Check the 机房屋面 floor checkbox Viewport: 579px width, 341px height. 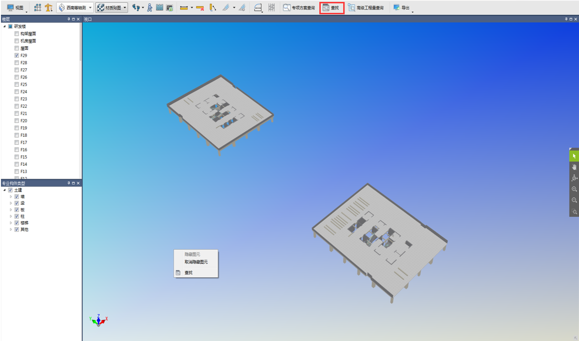17,41
